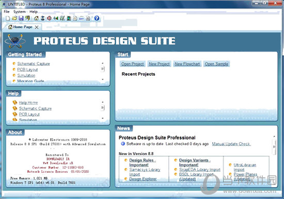Open the Source Code toolbar icon
This screenshot has height=199, width=284.
click(82, 18)
